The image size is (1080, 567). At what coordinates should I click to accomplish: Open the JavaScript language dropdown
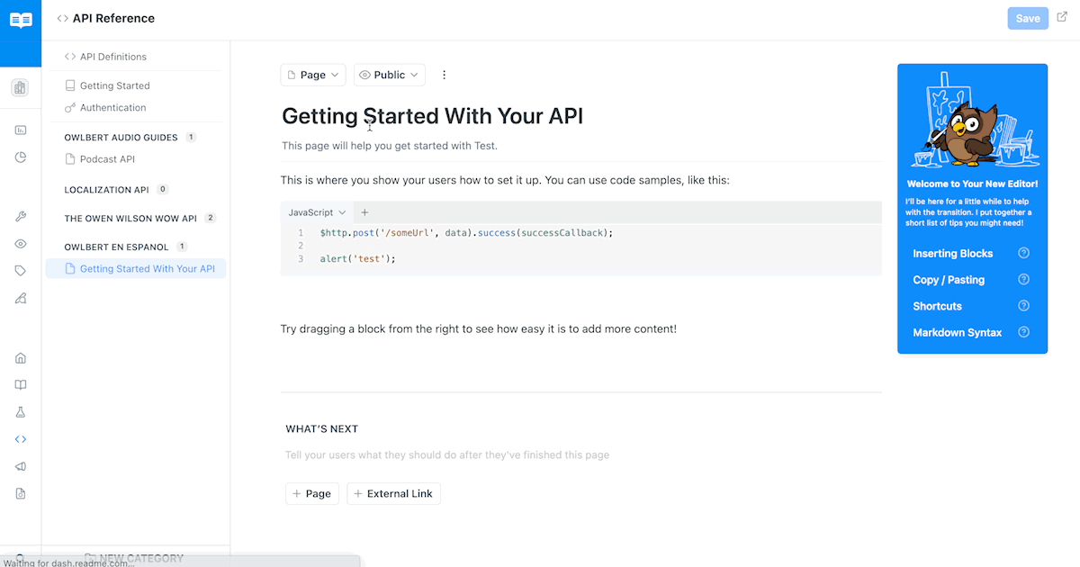[x=317, y=212]
